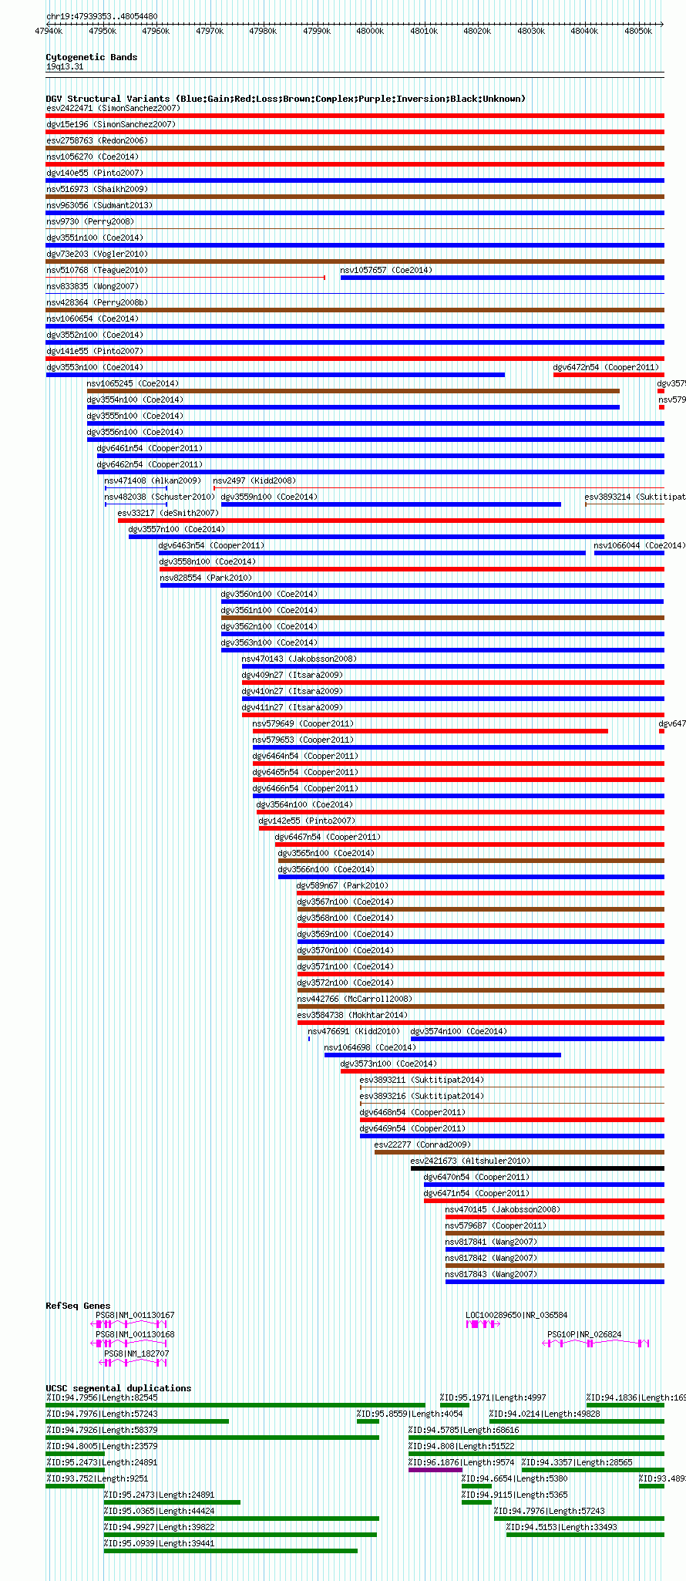Image resolution: width=686 pixels, height=1581 pixels.
Task: Click nsv817841 (Wang2007) label
Action: click(491, 1242)
